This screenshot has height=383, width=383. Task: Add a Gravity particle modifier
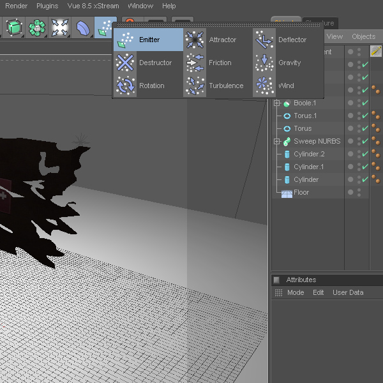(288, 63)
